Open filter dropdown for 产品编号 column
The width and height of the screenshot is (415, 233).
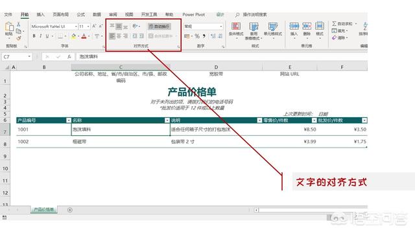click(x=69, y=120)
